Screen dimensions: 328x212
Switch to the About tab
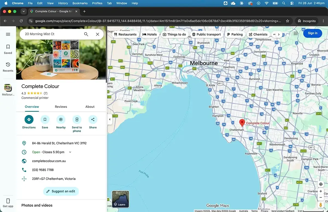pos(90,107)
